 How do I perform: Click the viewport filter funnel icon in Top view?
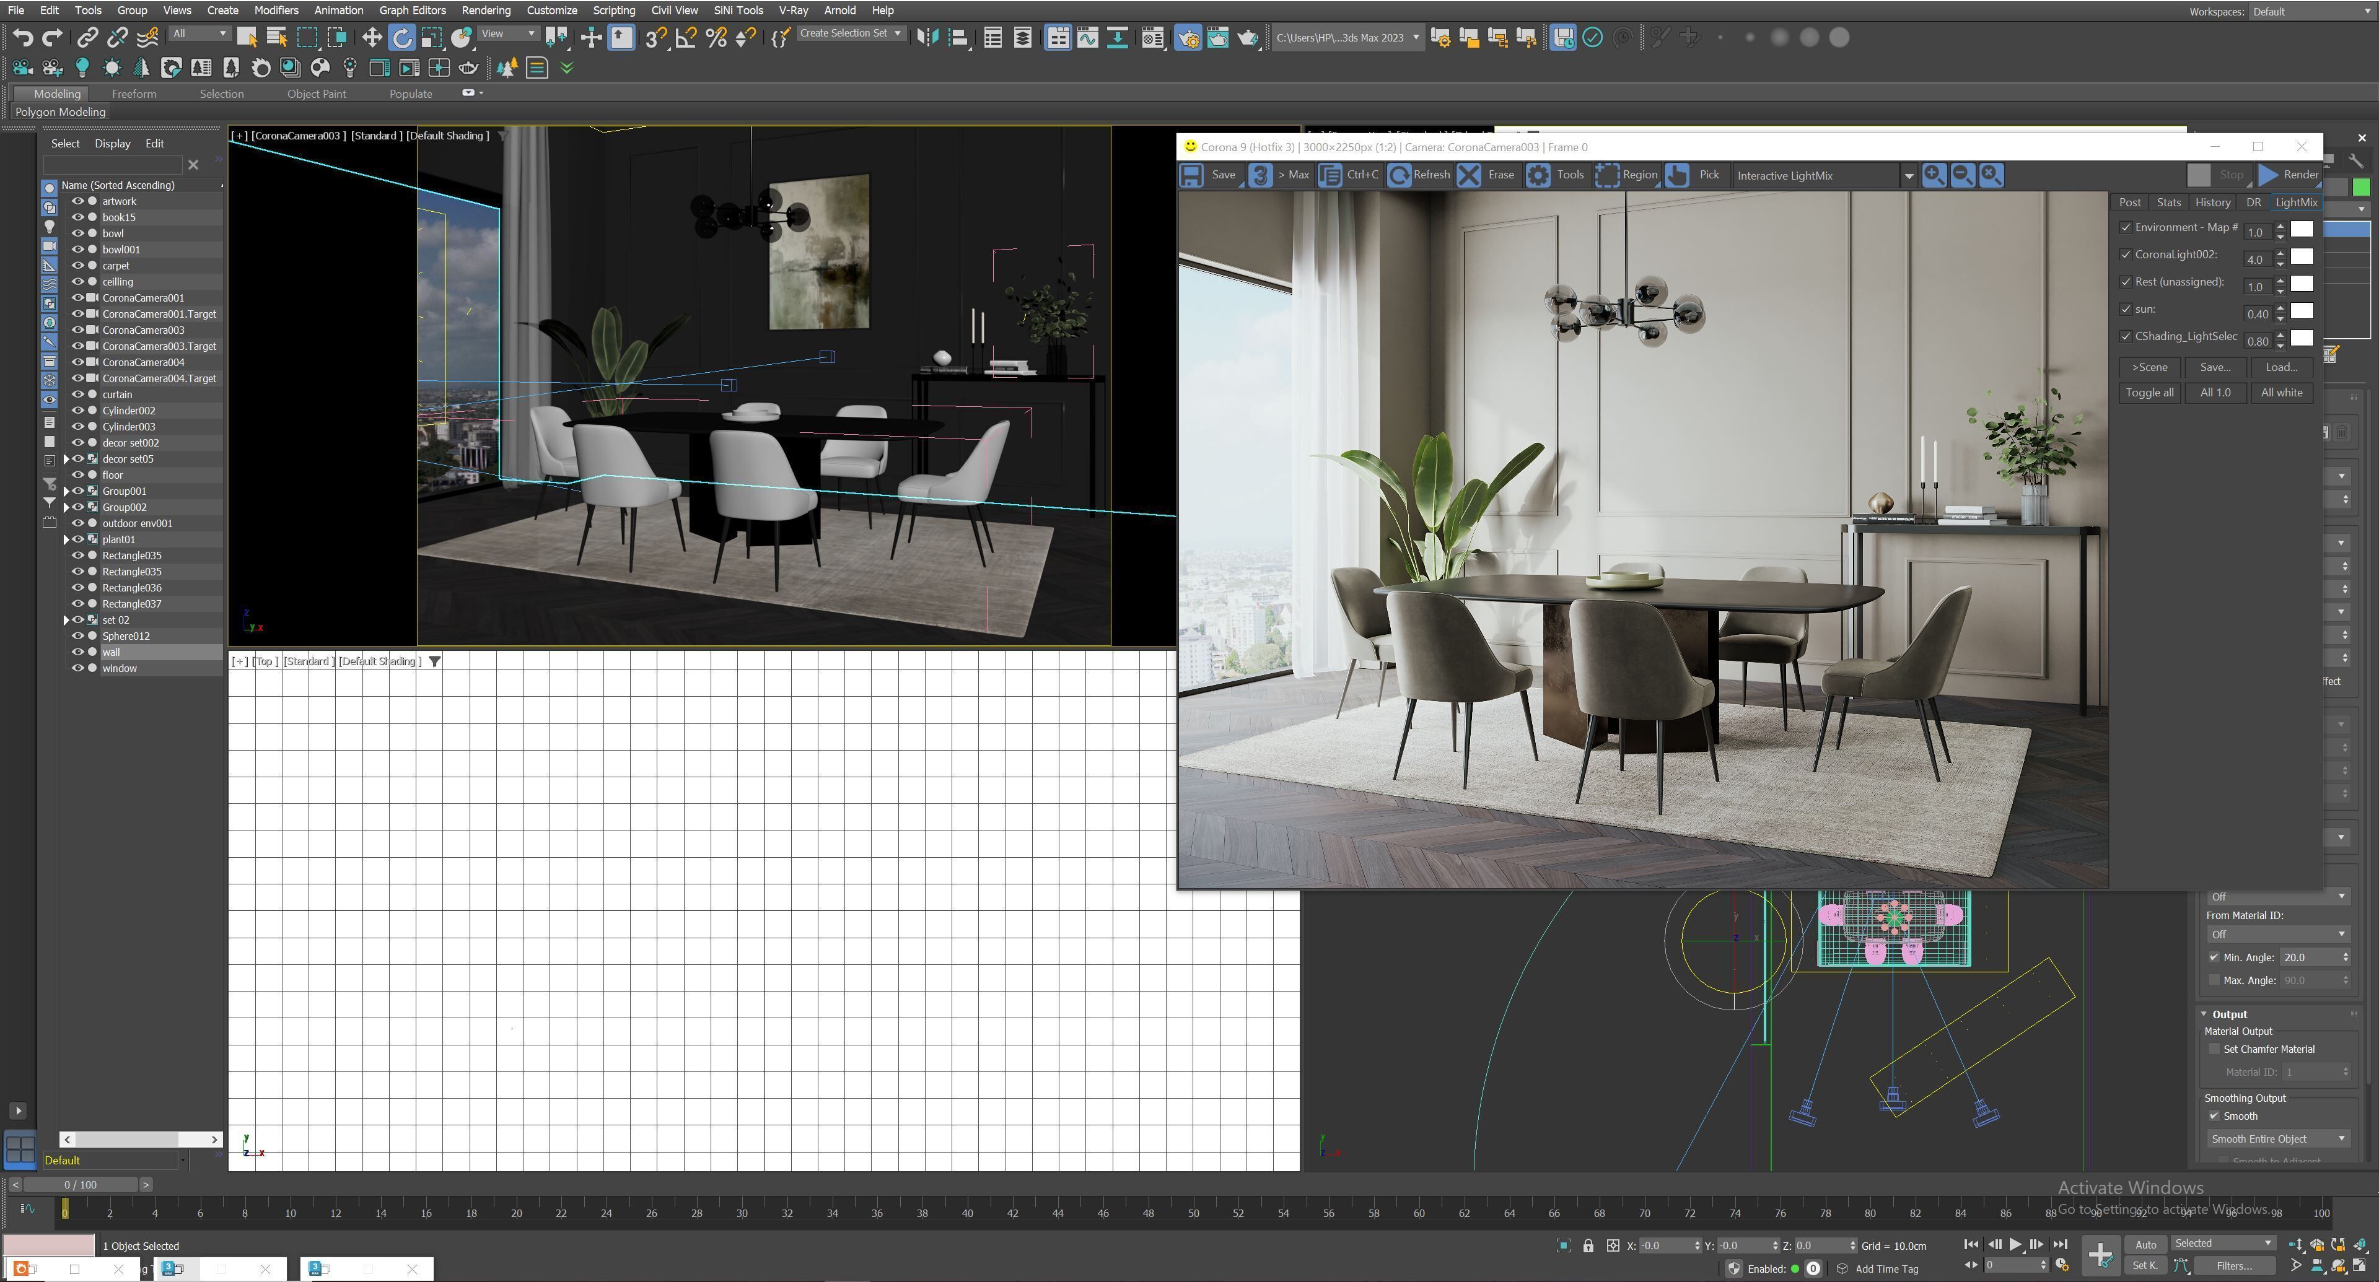[435, 661]
